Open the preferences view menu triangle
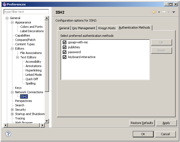180x142 pixels. pyautogui.click(x=174, y=12)
